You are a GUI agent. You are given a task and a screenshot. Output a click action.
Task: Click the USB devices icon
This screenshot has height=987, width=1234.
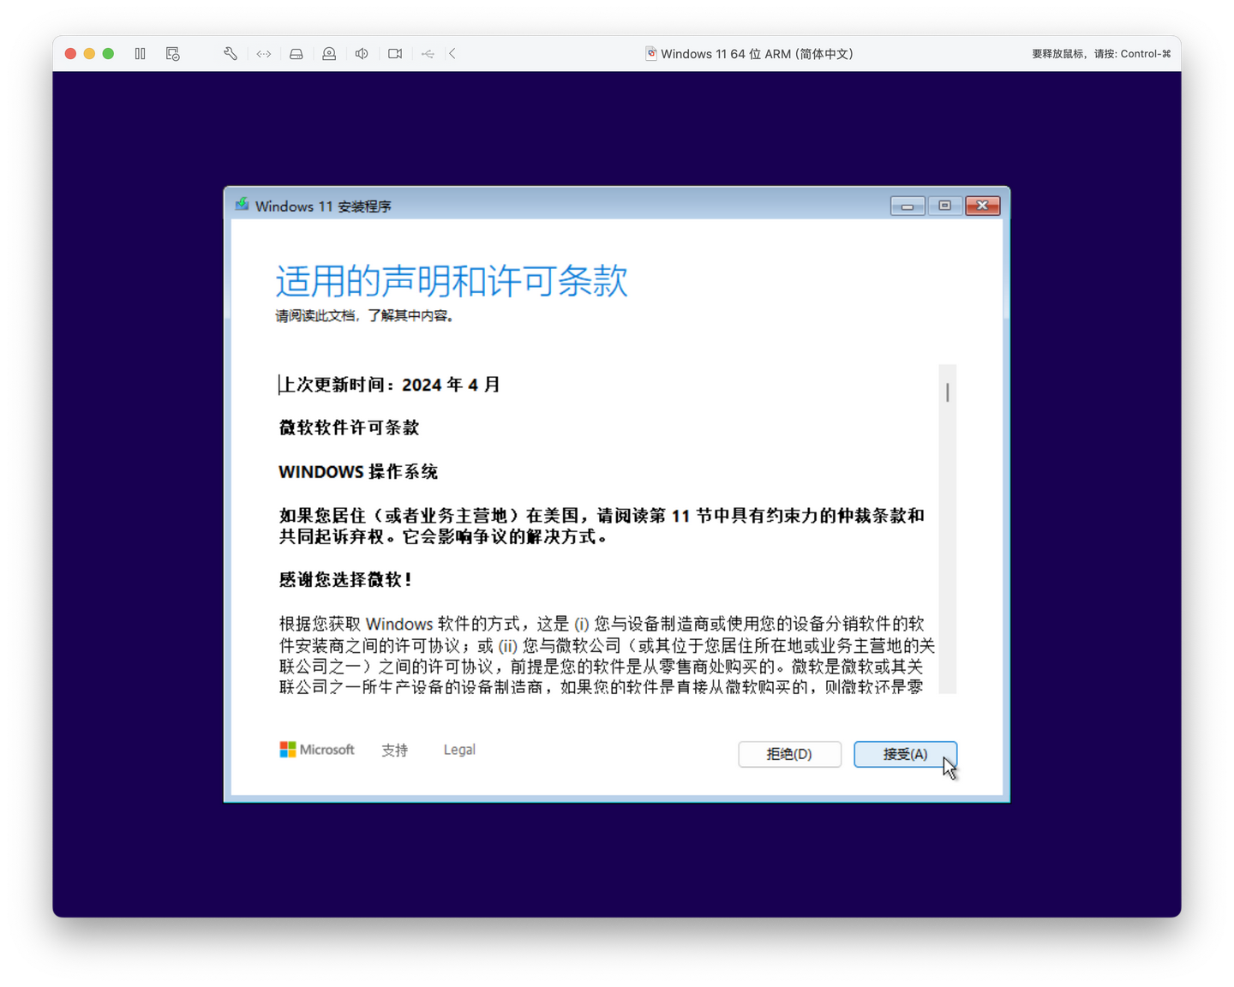(x=428, y=54)
